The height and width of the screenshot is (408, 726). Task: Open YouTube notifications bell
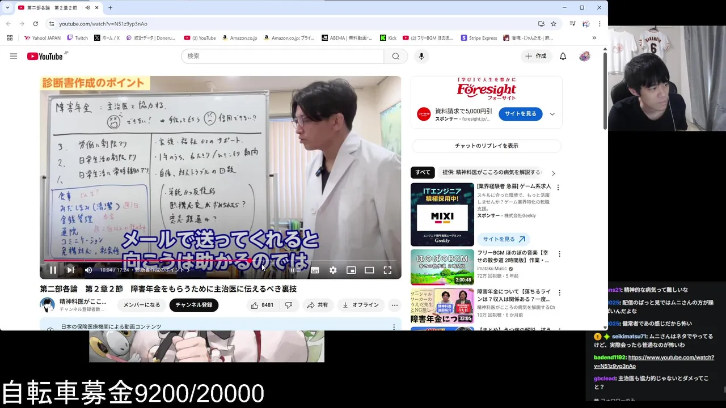pos(563,56)
